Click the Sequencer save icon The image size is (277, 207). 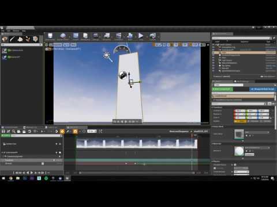(3, 131)
